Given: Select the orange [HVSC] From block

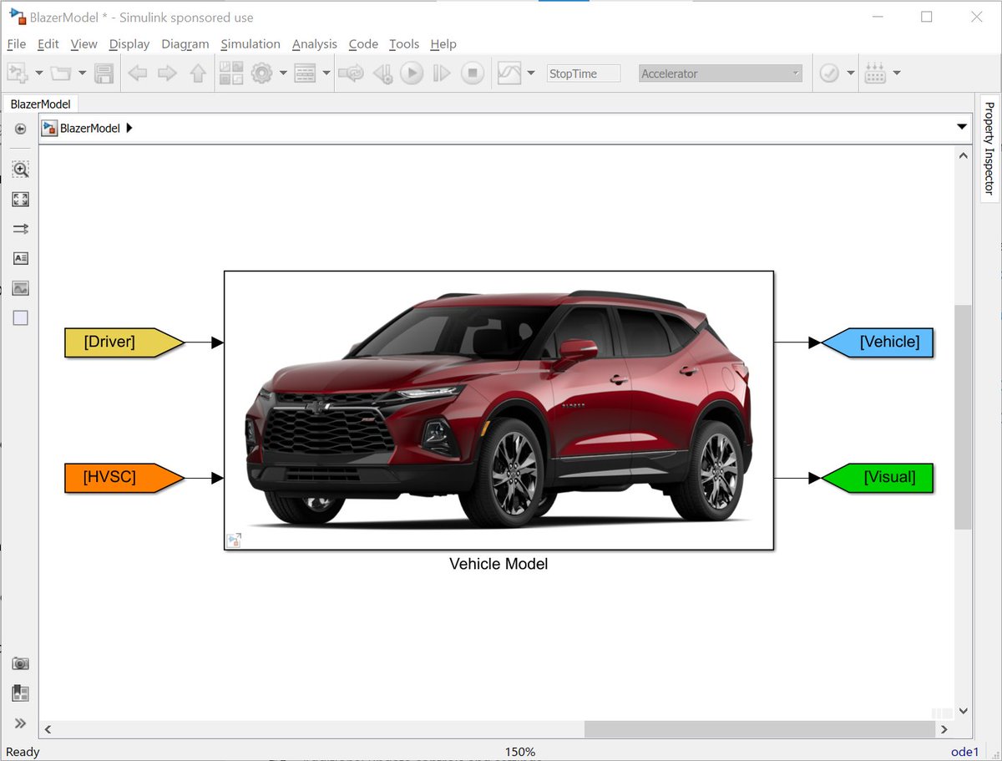Looking at the screenshot, I should click(124, 478).
